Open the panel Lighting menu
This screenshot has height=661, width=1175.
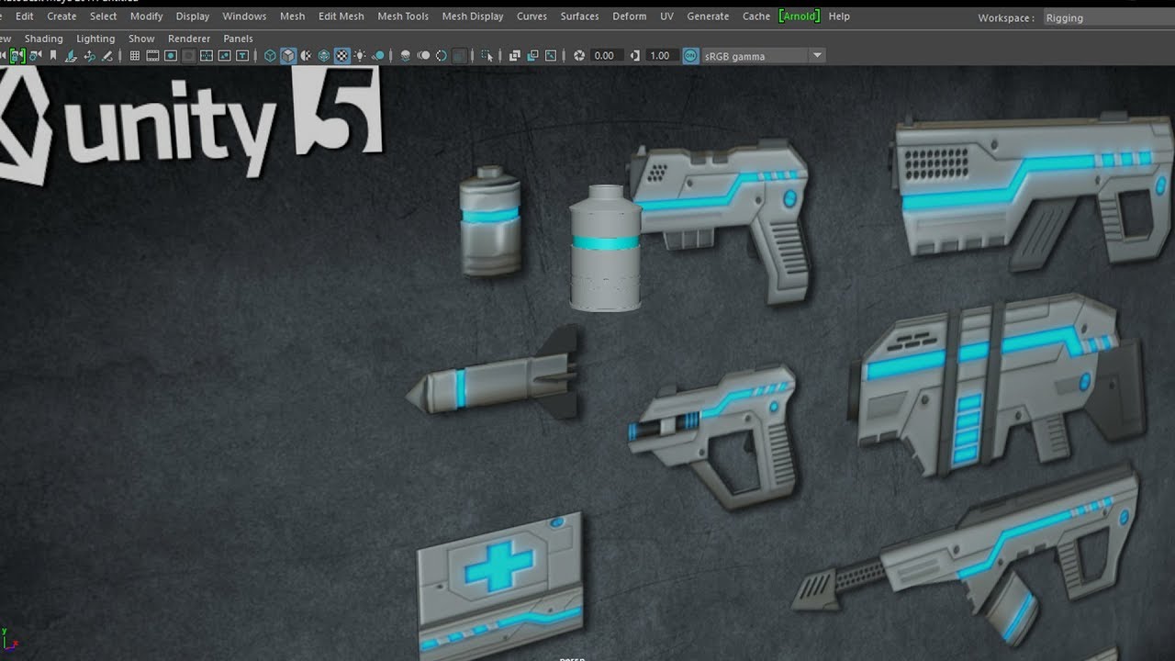point(95,39)
